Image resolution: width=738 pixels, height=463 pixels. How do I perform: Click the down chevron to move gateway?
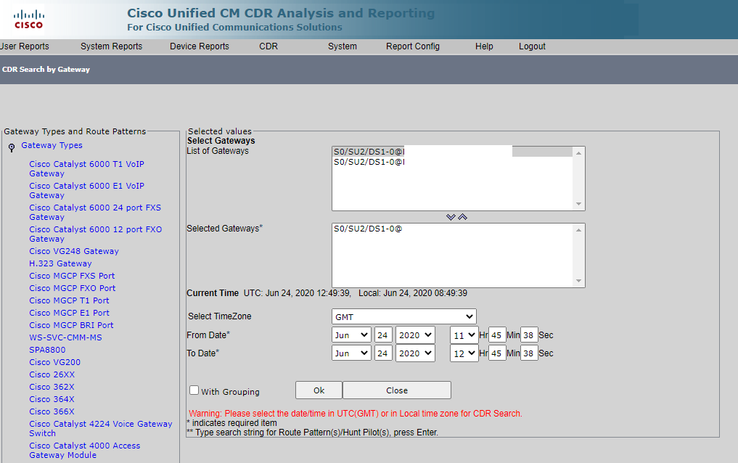tap(451, 216)
